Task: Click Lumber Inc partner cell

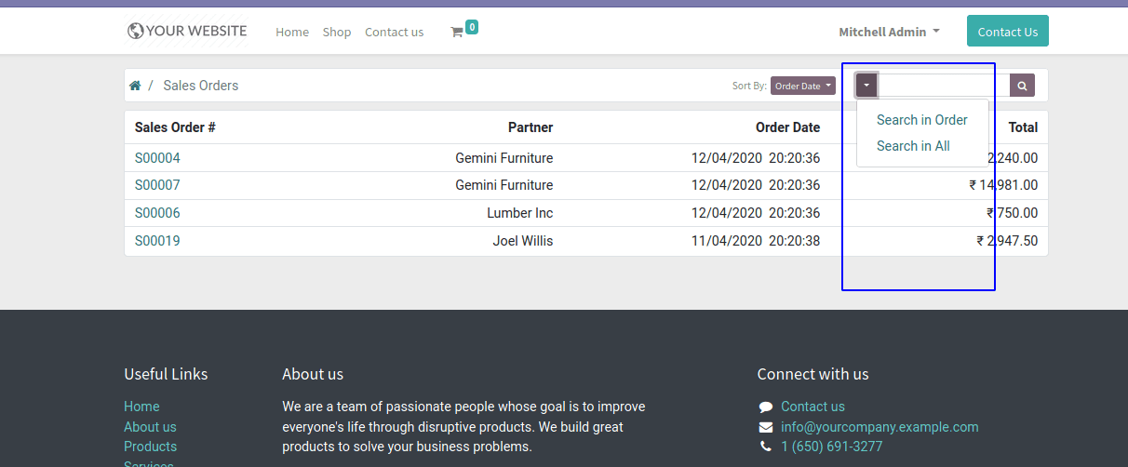Action: [x=519, y=213]
